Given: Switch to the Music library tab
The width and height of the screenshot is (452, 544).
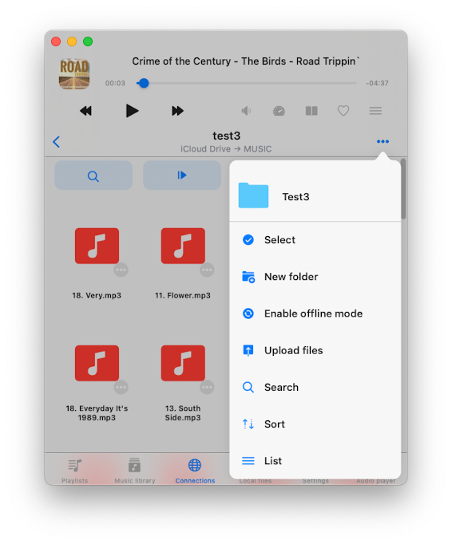Looking at the screenshot, I should pos(135,471).
